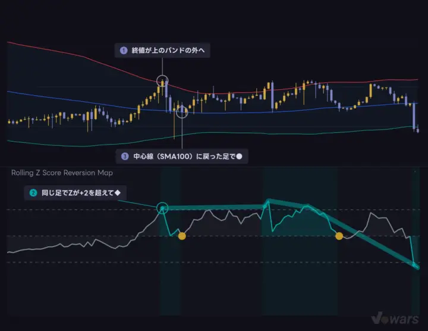
Task: Click the final large purple bearish candle
Action: click(x=414, y=115)
